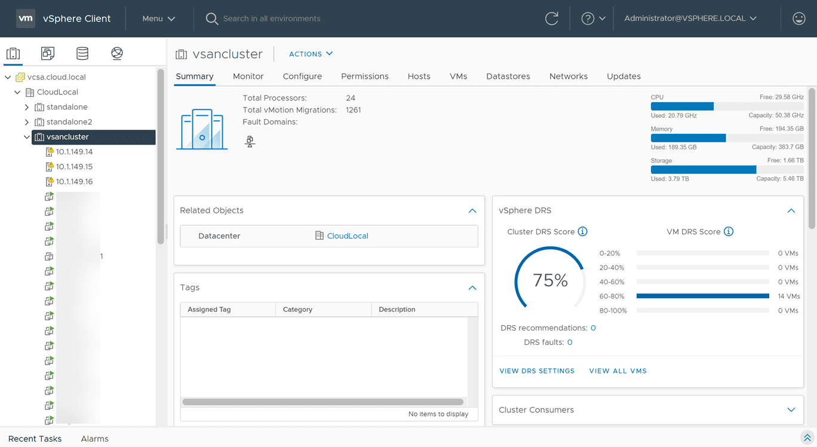Switch to the Monitor tab
The image size is (817, 447).
tap(248, 76)
